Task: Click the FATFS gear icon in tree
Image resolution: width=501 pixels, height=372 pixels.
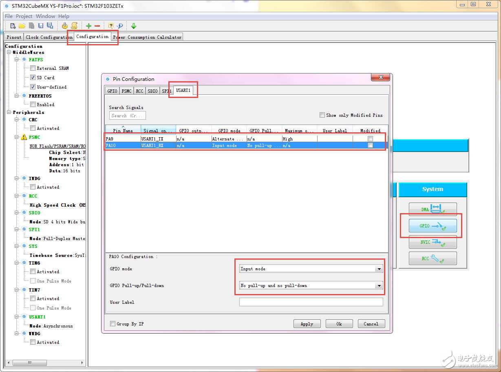Action: [x=24, y=60]
